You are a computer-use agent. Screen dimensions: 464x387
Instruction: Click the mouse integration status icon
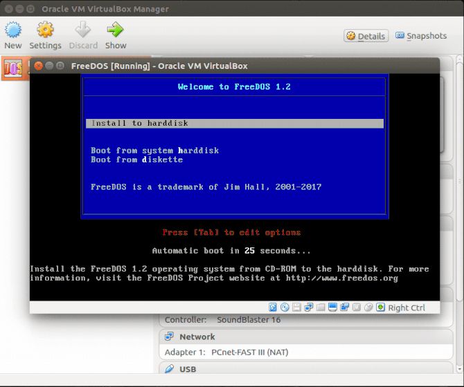[x=368, y=307]
